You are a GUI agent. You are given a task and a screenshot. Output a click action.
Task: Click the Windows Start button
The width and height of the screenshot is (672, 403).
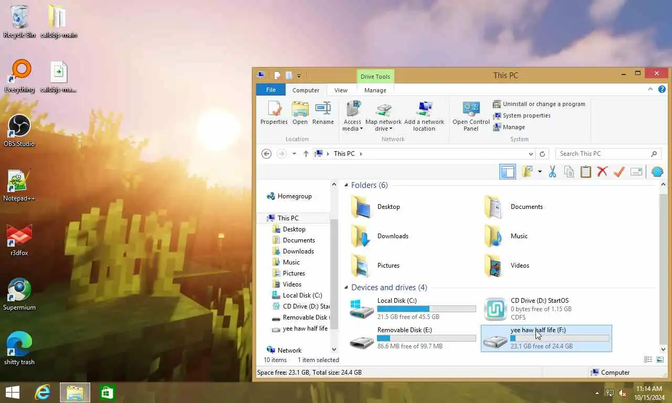click(x=13, y=393)
